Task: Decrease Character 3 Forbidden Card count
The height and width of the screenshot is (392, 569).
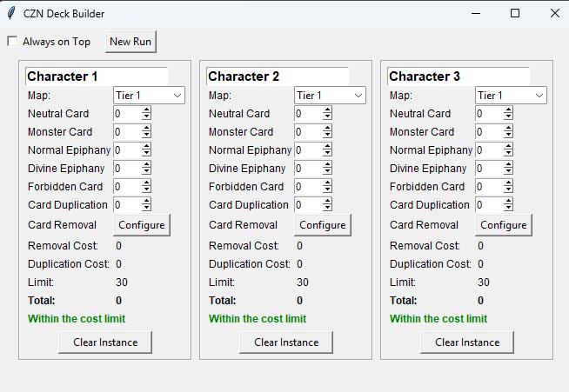Action: (508, 190)
